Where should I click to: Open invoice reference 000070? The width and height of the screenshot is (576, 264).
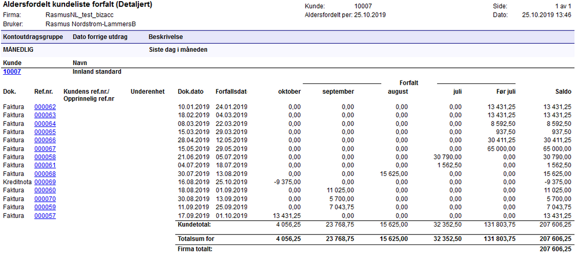tap(45, 199)
